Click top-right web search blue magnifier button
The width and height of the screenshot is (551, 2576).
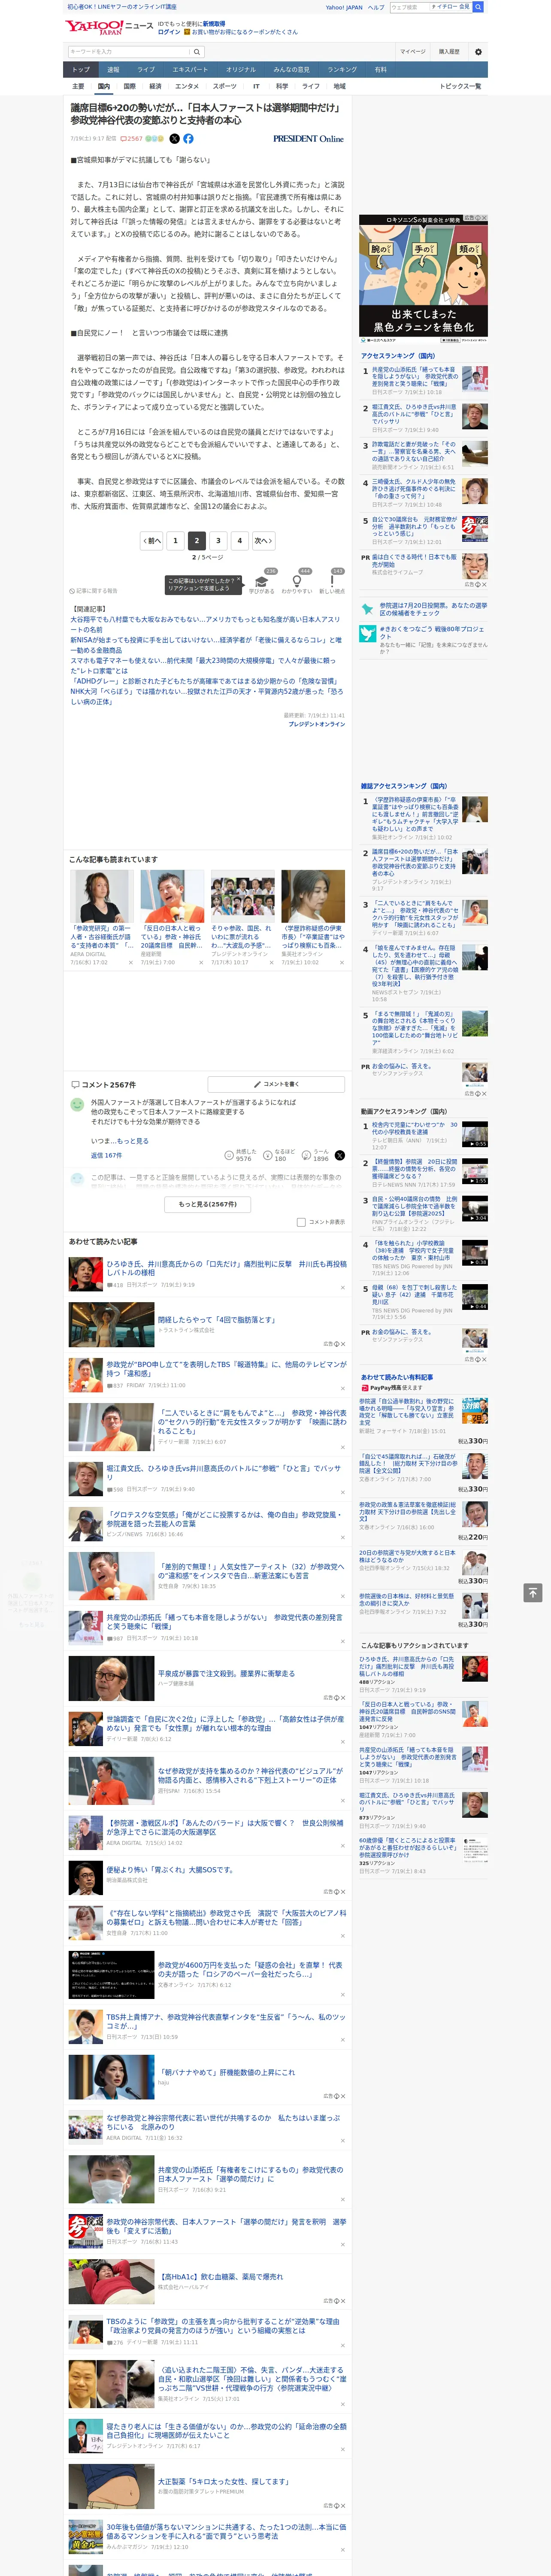tap(478, 7)
